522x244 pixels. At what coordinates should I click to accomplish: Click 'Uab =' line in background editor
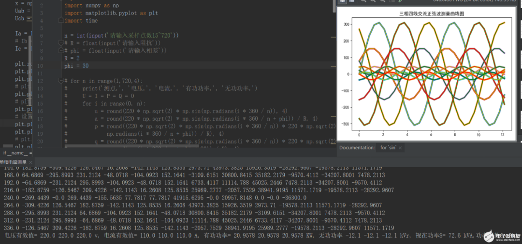pyautogui.click(x=23, y=11)
